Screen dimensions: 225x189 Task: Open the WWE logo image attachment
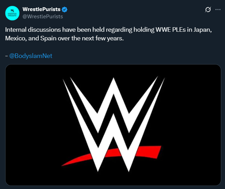(113, 125)
